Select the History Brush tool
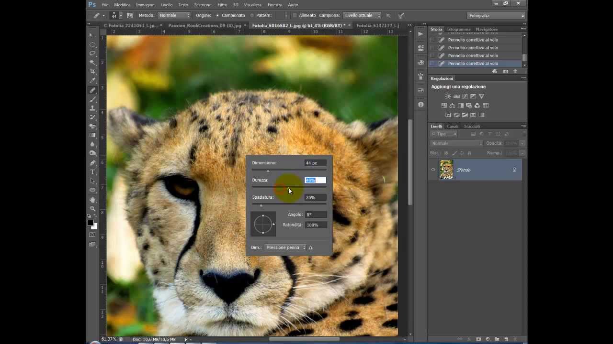This screenshot has height=344, width=613. 92,117
